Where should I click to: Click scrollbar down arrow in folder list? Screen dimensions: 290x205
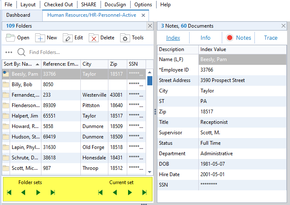(x=150, y=172)
